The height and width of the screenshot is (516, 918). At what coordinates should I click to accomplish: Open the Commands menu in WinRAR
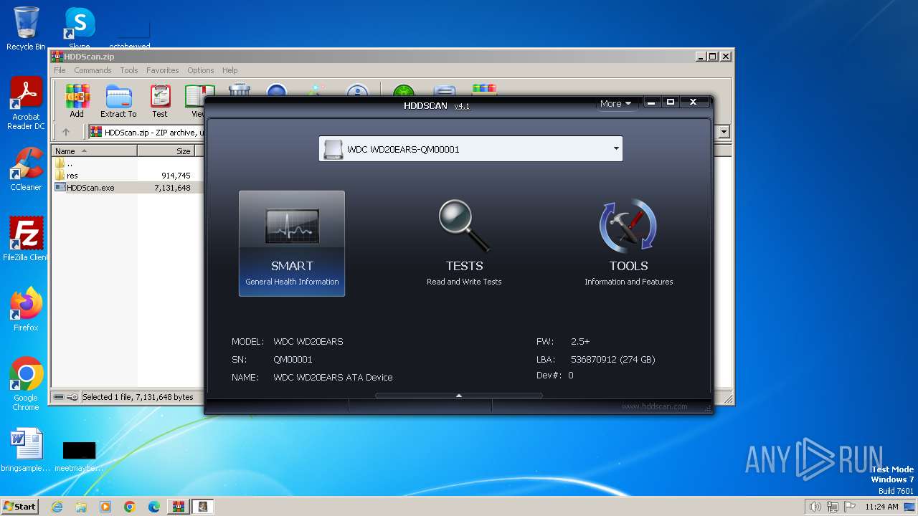(x=93, y=70)
